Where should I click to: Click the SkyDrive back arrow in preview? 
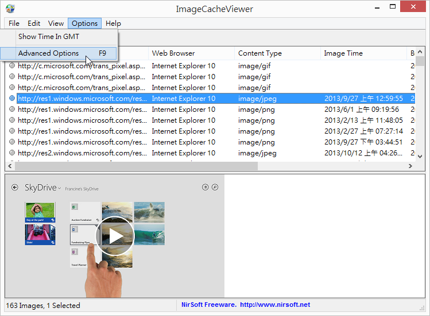click(x=15, y=188)
